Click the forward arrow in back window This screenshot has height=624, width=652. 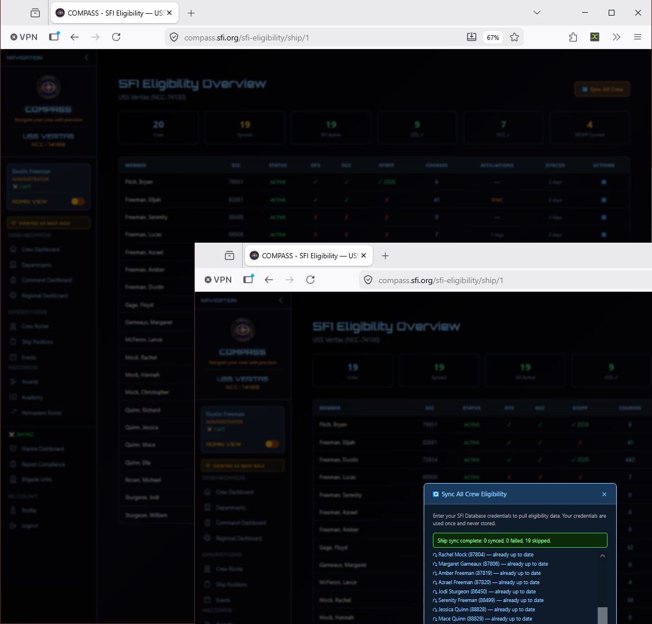[95, 37]
